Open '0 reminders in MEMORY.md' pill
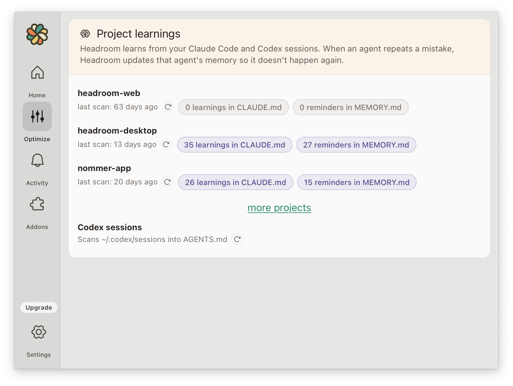This screenshot has height=386, width=513. click(x=351, y=107)
